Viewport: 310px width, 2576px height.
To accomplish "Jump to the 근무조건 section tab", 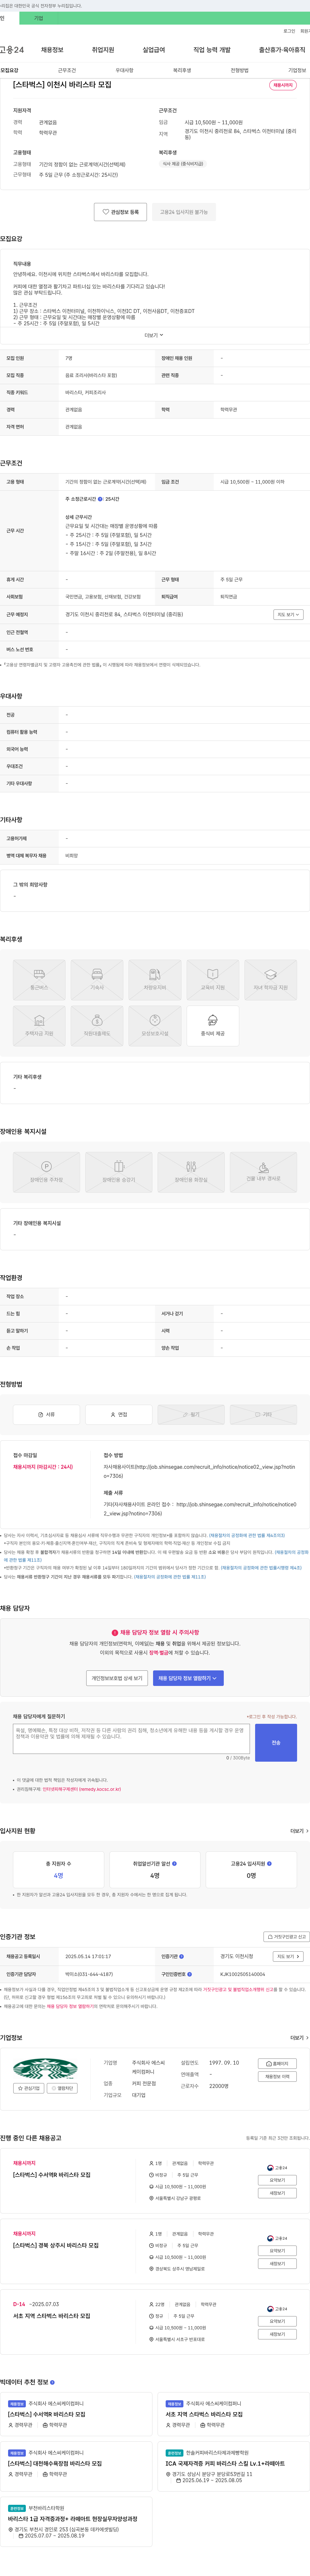I will click(67, 71).
